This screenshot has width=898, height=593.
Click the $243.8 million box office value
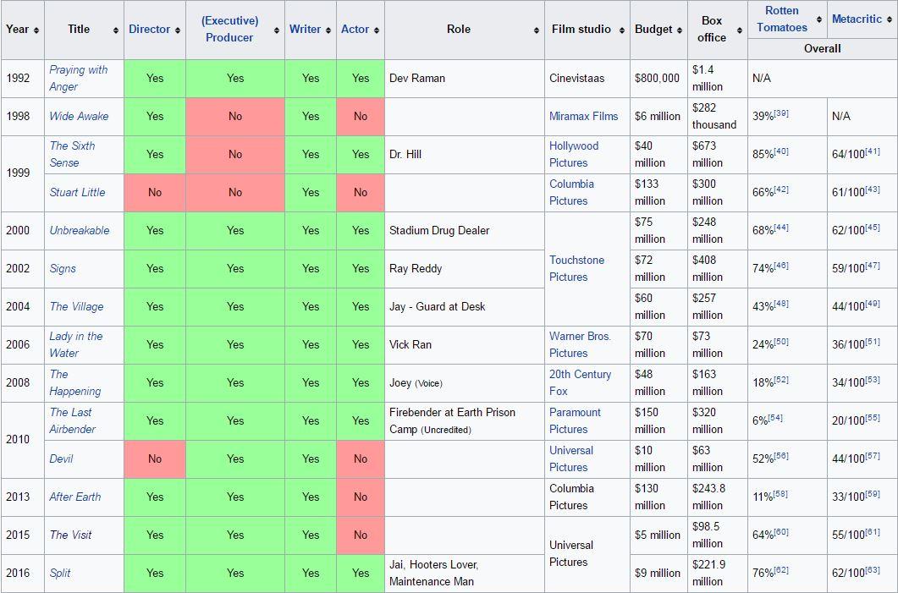click(x=708, y=497)
